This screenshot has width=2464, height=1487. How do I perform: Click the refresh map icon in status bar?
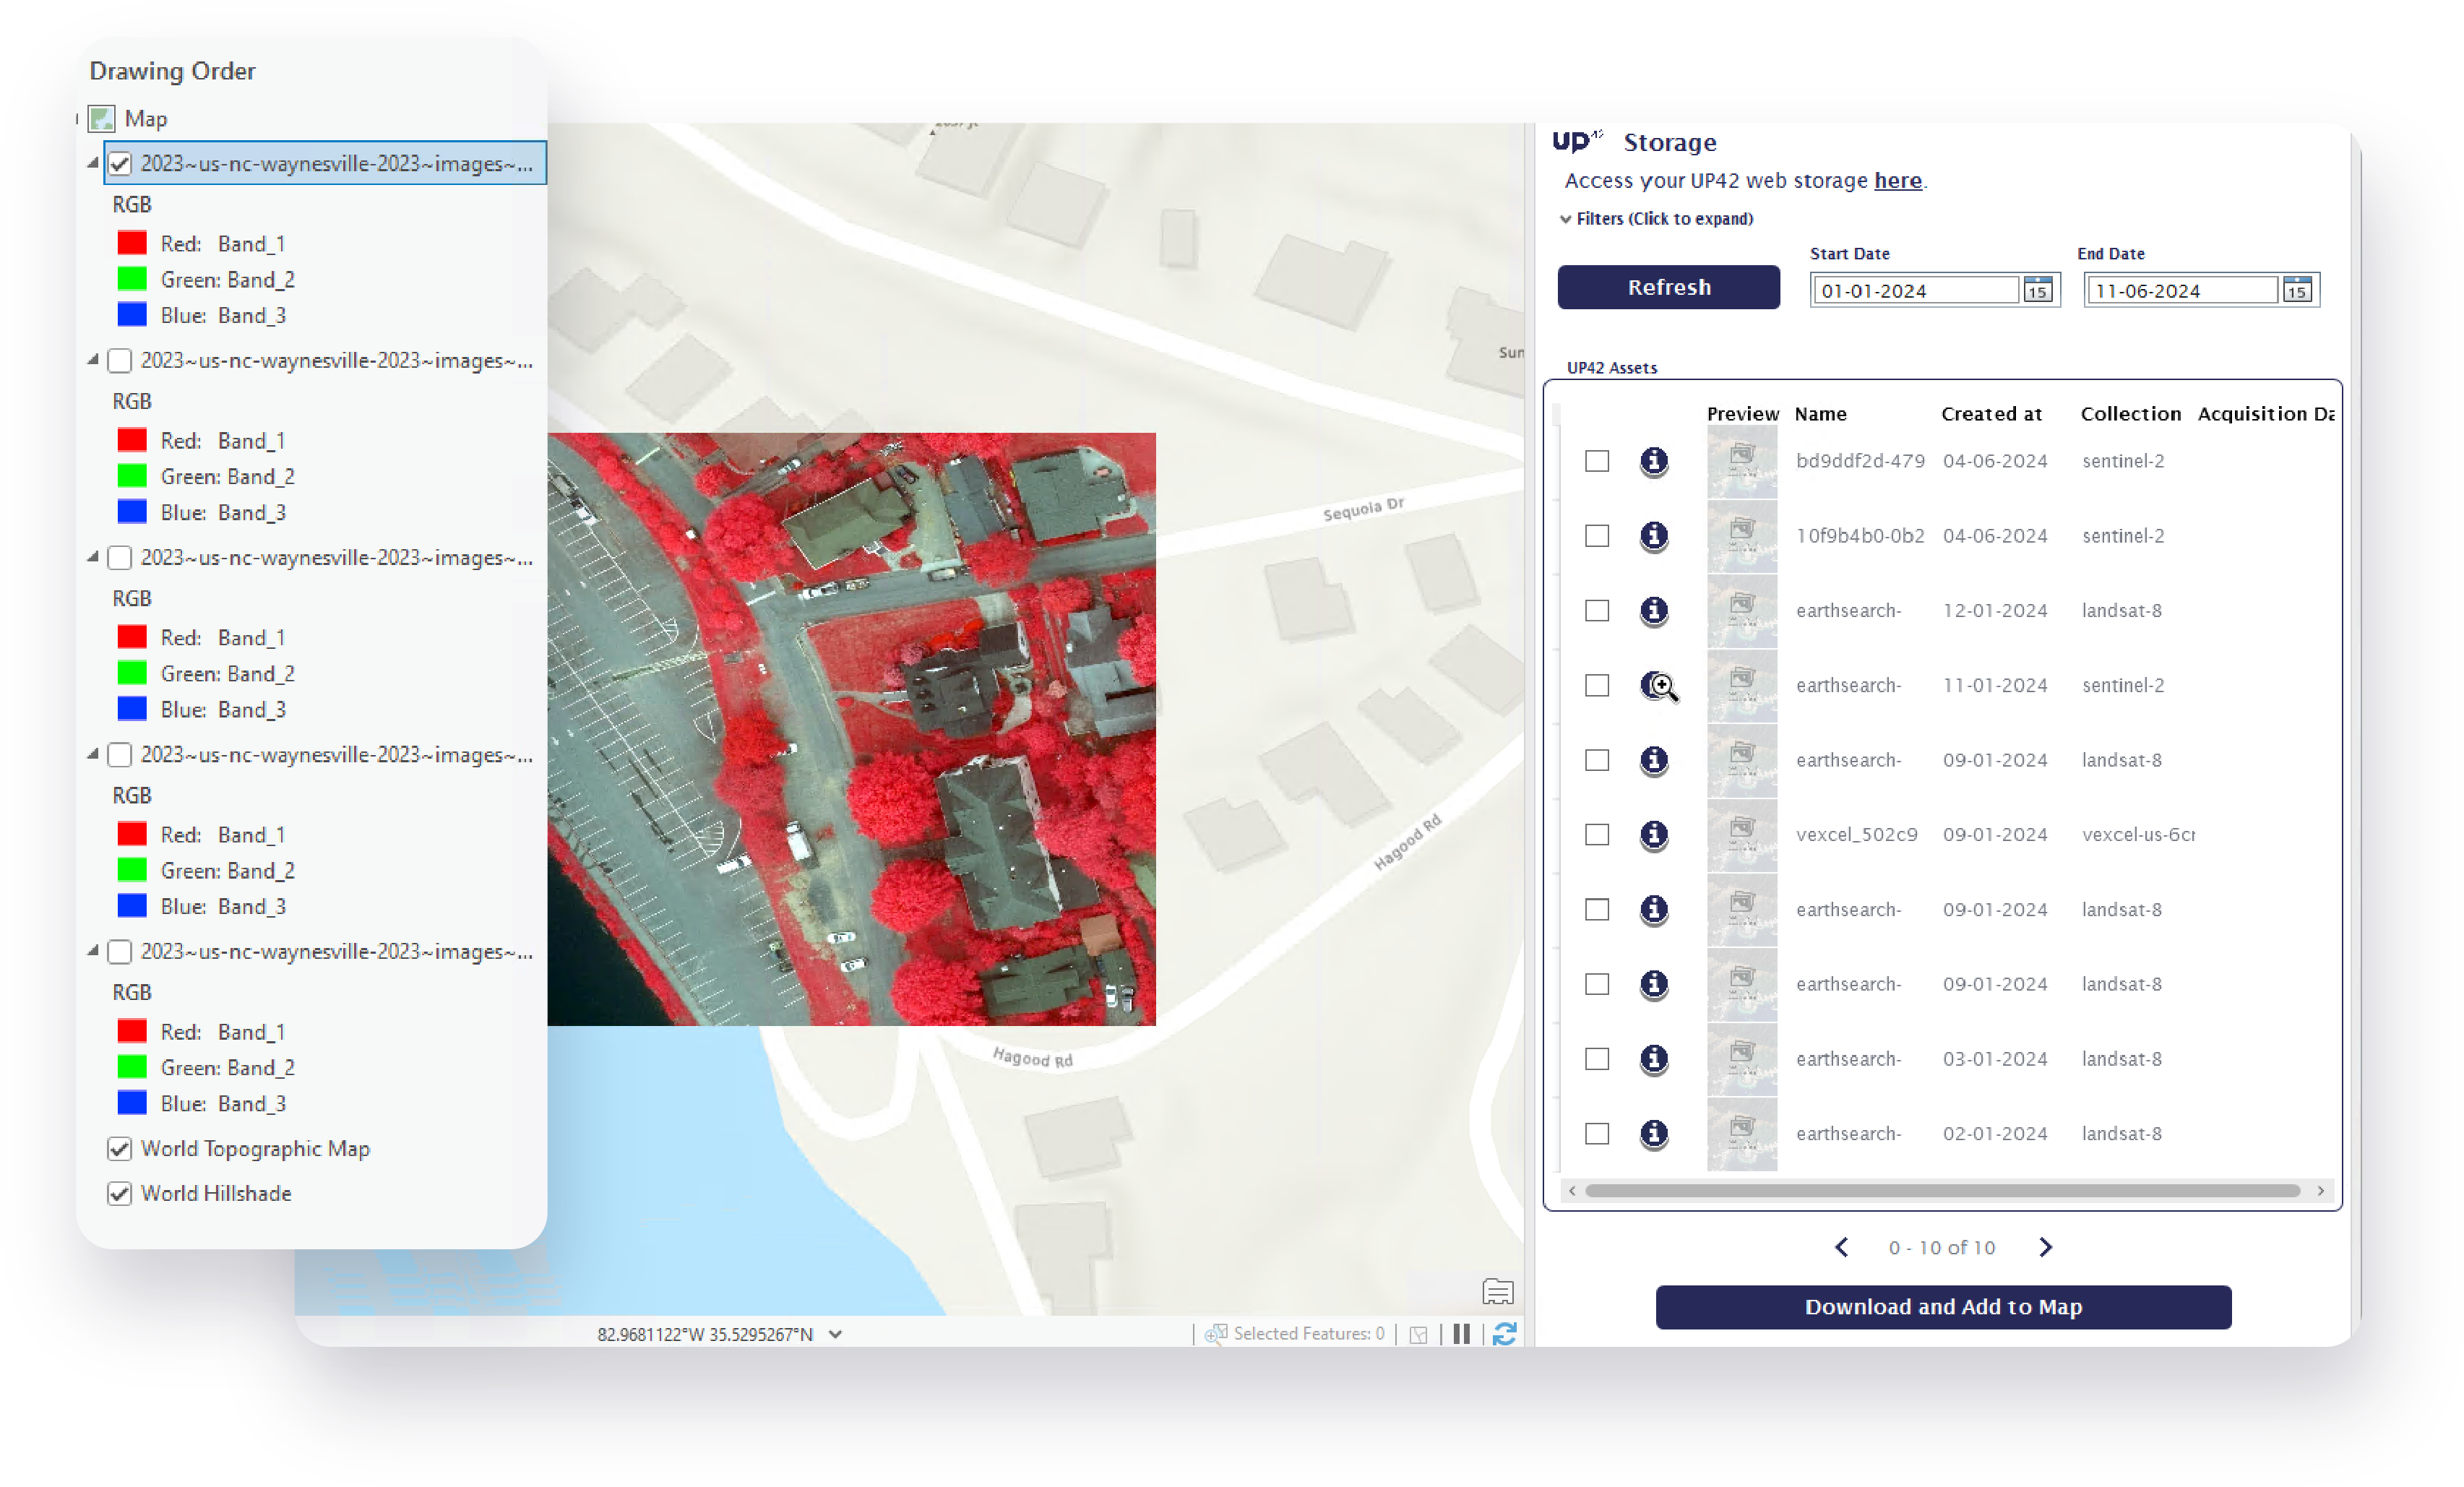(1504, 1333)
